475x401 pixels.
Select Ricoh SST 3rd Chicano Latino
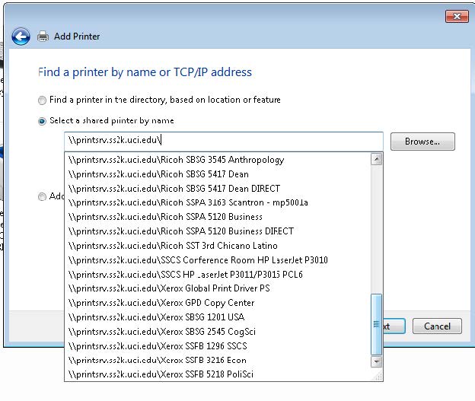[173, 246]
